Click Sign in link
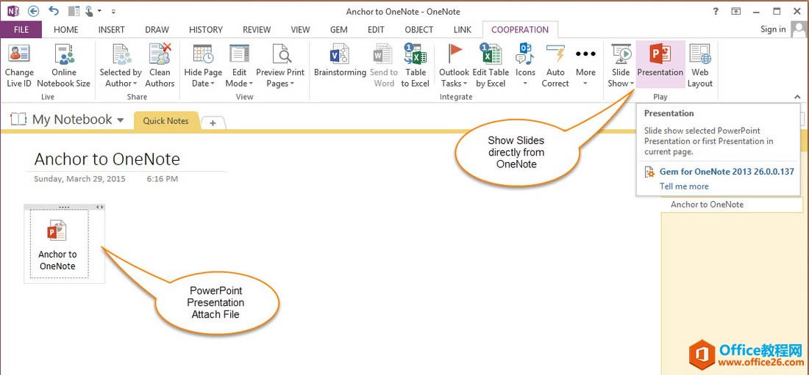The image size is (809, 375). 773,29
